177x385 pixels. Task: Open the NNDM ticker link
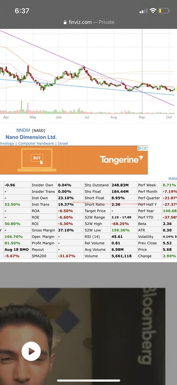[x=23, y=130]
